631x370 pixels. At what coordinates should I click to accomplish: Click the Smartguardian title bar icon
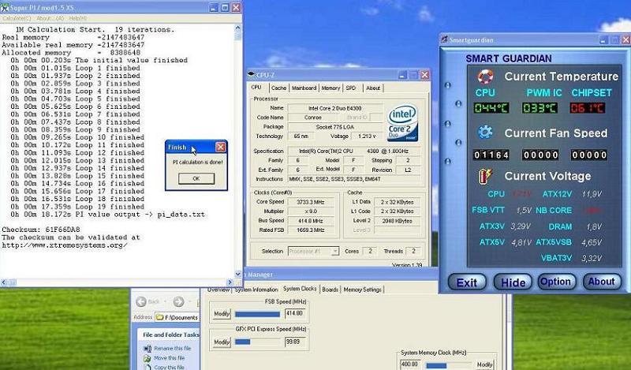pos(444,39)
